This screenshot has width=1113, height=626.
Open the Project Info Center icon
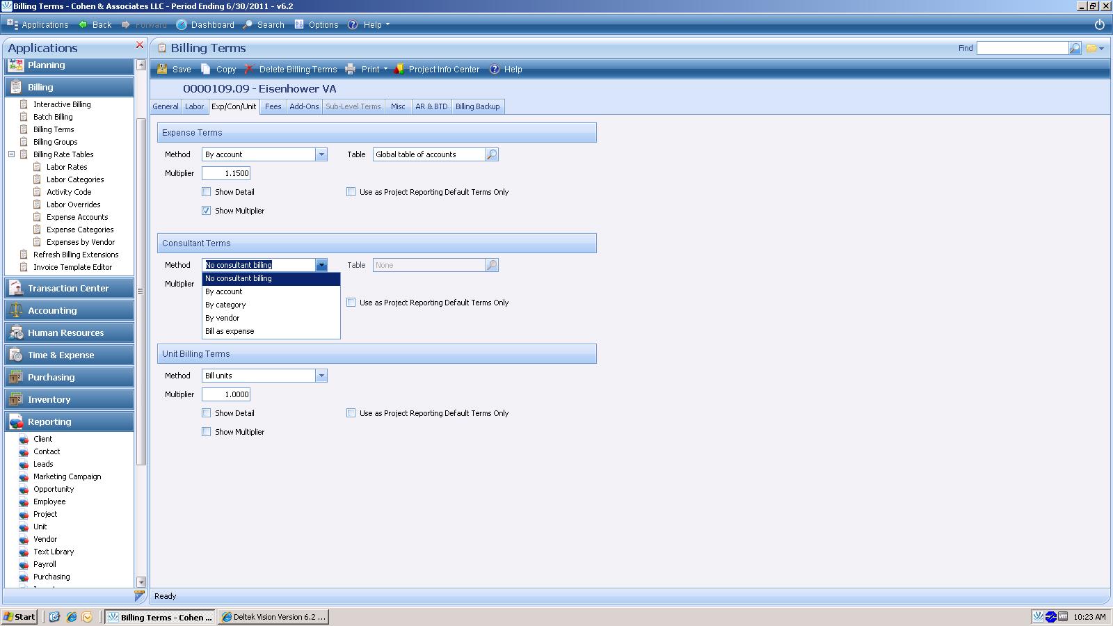point(399,70)
